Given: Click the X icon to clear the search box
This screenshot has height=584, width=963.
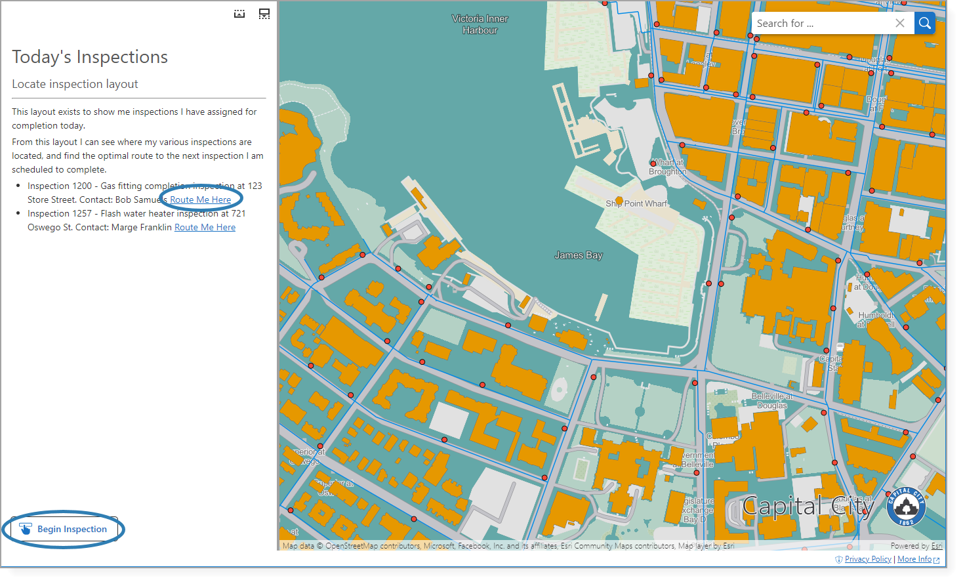Looking at the screenshot, I should [900, 23].
